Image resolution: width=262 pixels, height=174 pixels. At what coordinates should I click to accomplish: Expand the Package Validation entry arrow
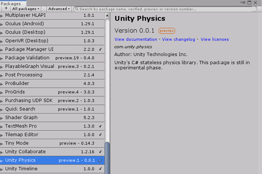tap(1, 58)
